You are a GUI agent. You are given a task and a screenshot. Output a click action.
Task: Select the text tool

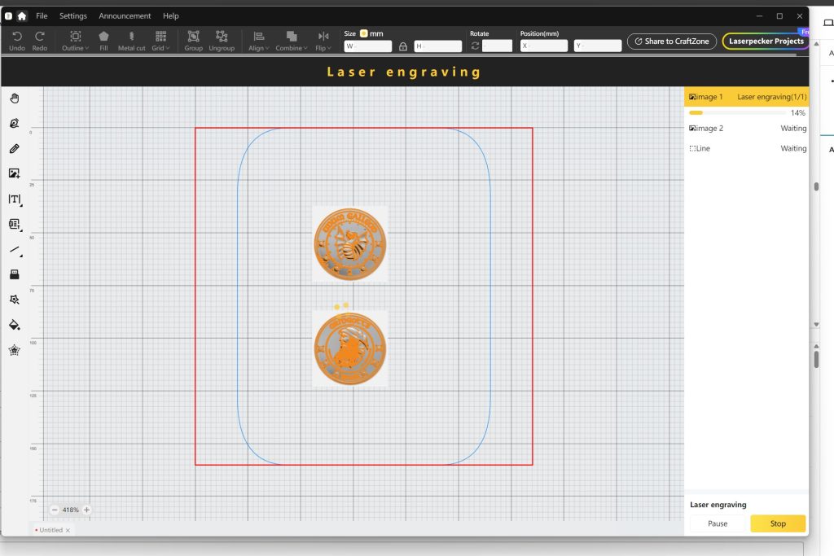coord(14,199)
